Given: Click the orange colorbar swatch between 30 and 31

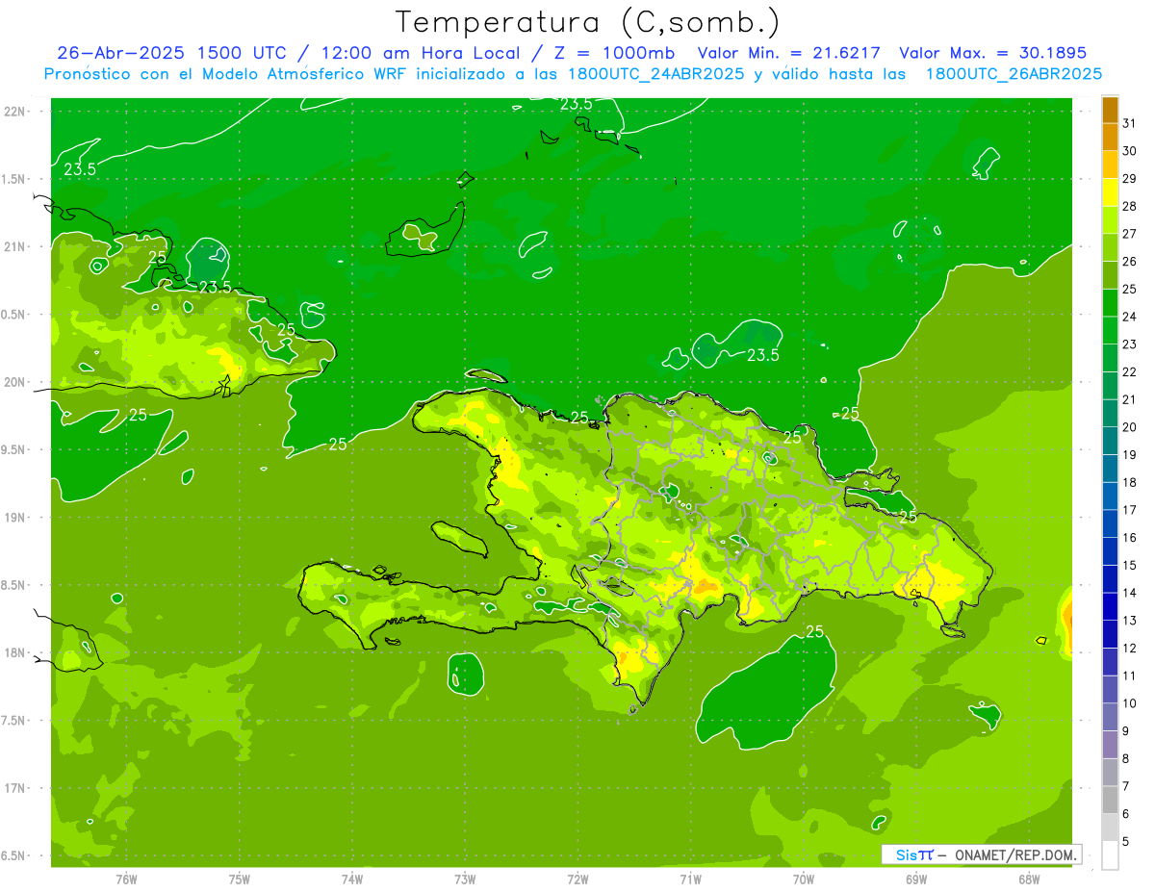Looking at the screenshot, I should (1110, 138).
